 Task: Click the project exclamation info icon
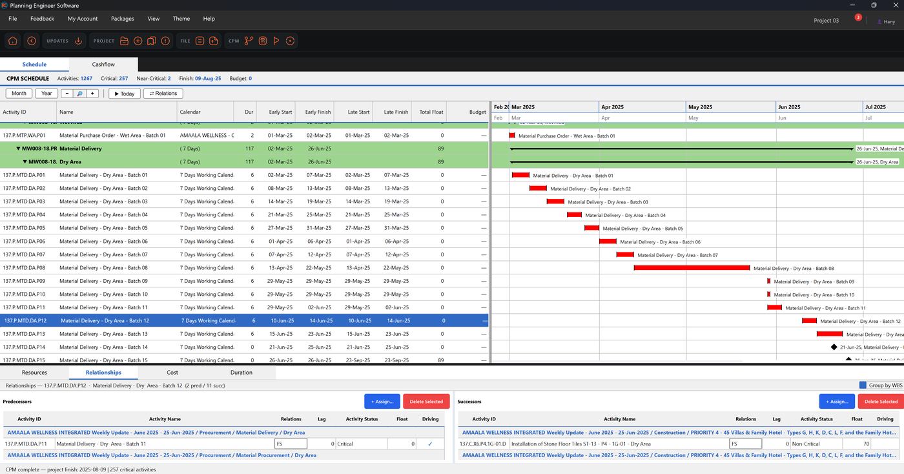click(x=165, y=41)
